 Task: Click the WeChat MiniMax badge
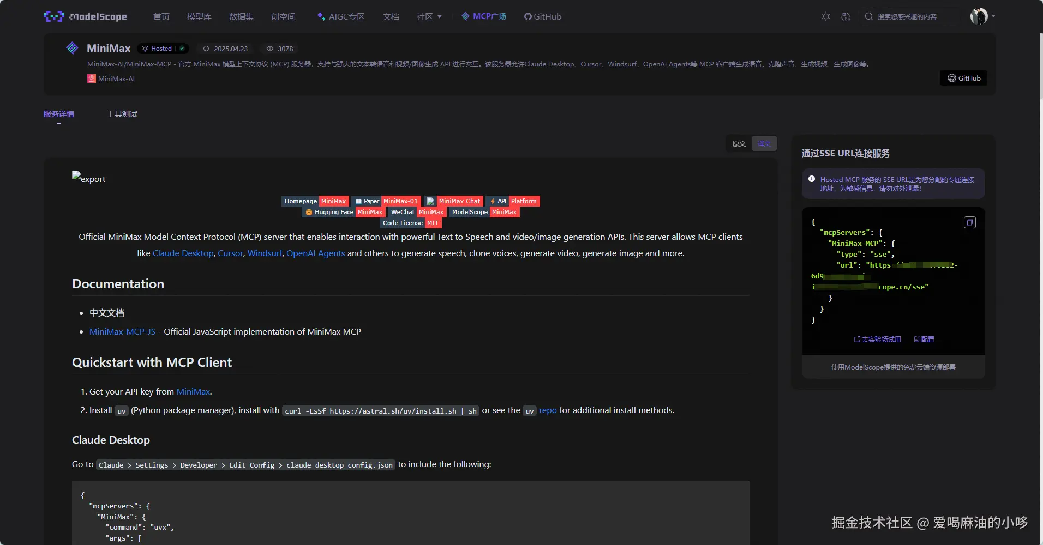[417, 212]
